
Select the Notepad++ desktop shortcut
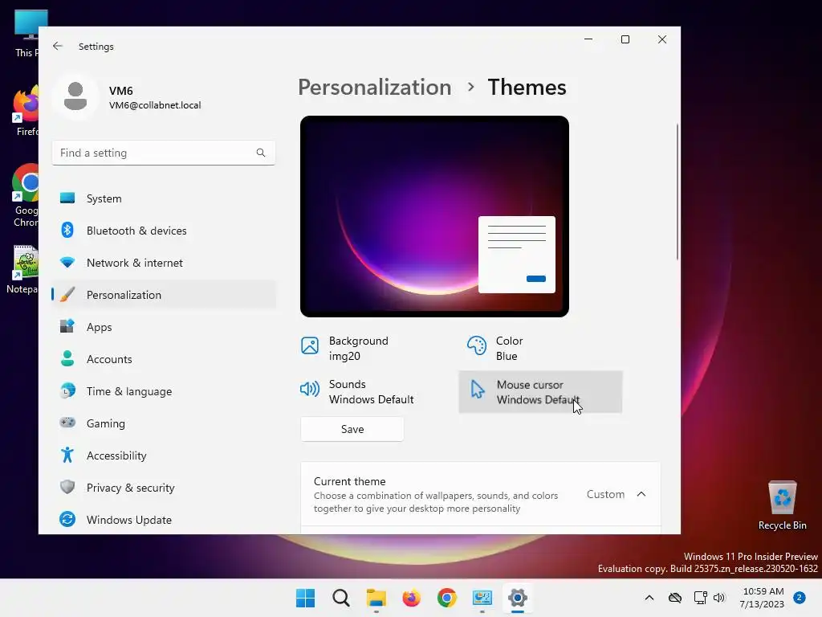[x=23, y=270]
